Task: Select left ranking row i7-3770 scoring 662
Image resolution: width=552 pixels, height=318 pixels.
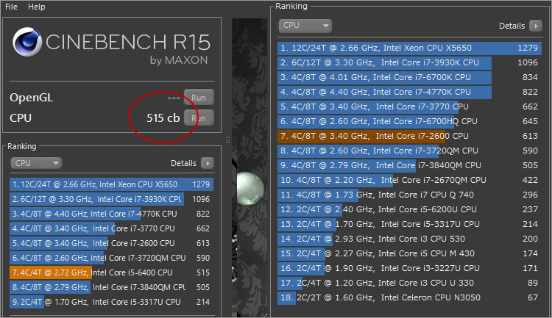Action: [111, 228]
